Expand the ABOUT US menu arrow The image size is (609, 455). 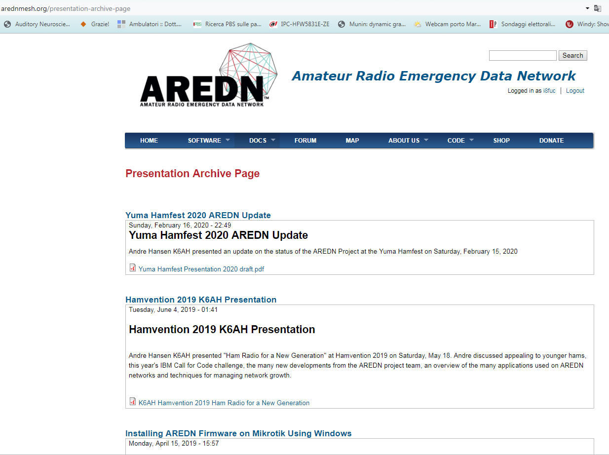pos(426,140)
